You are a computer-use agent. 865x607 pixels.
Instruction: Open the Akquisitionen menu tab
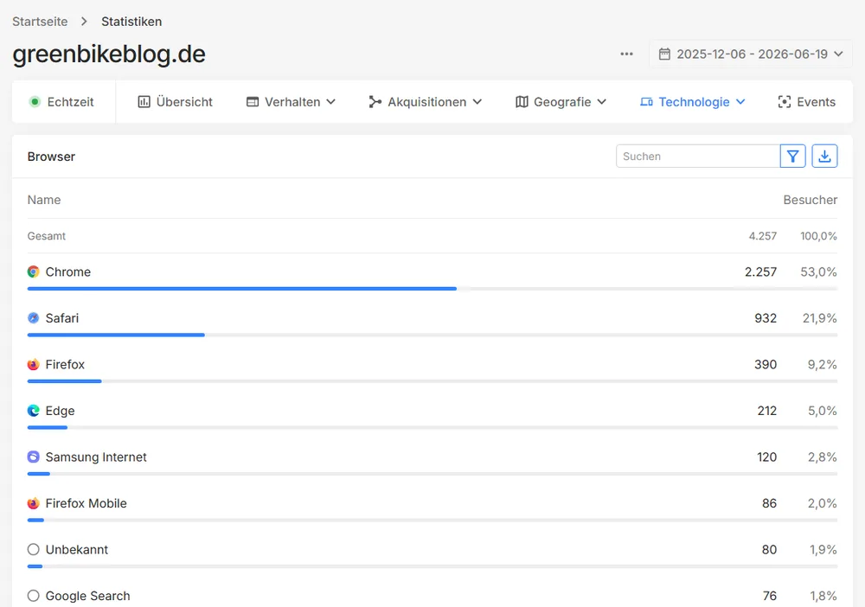point(426,102)
